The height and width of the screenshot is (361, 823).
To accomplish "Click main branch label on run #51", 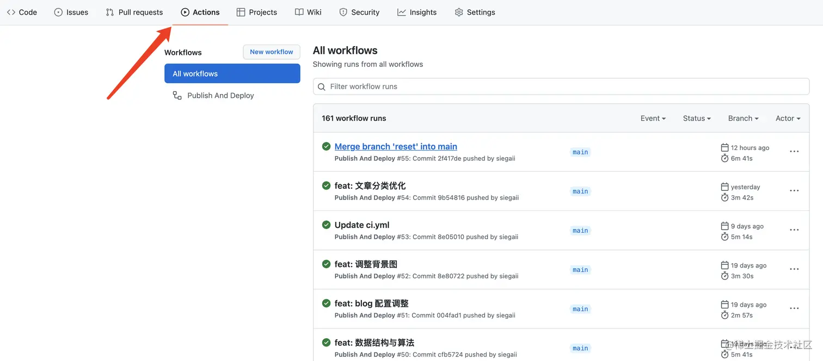I will pyautogui.click(x=580, y=308).
